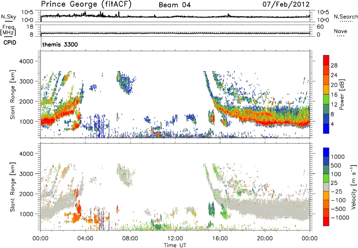This screenshot has width=358, height=248.
Task: Click '4000' on the power panel axis
Action: [26, 61]
